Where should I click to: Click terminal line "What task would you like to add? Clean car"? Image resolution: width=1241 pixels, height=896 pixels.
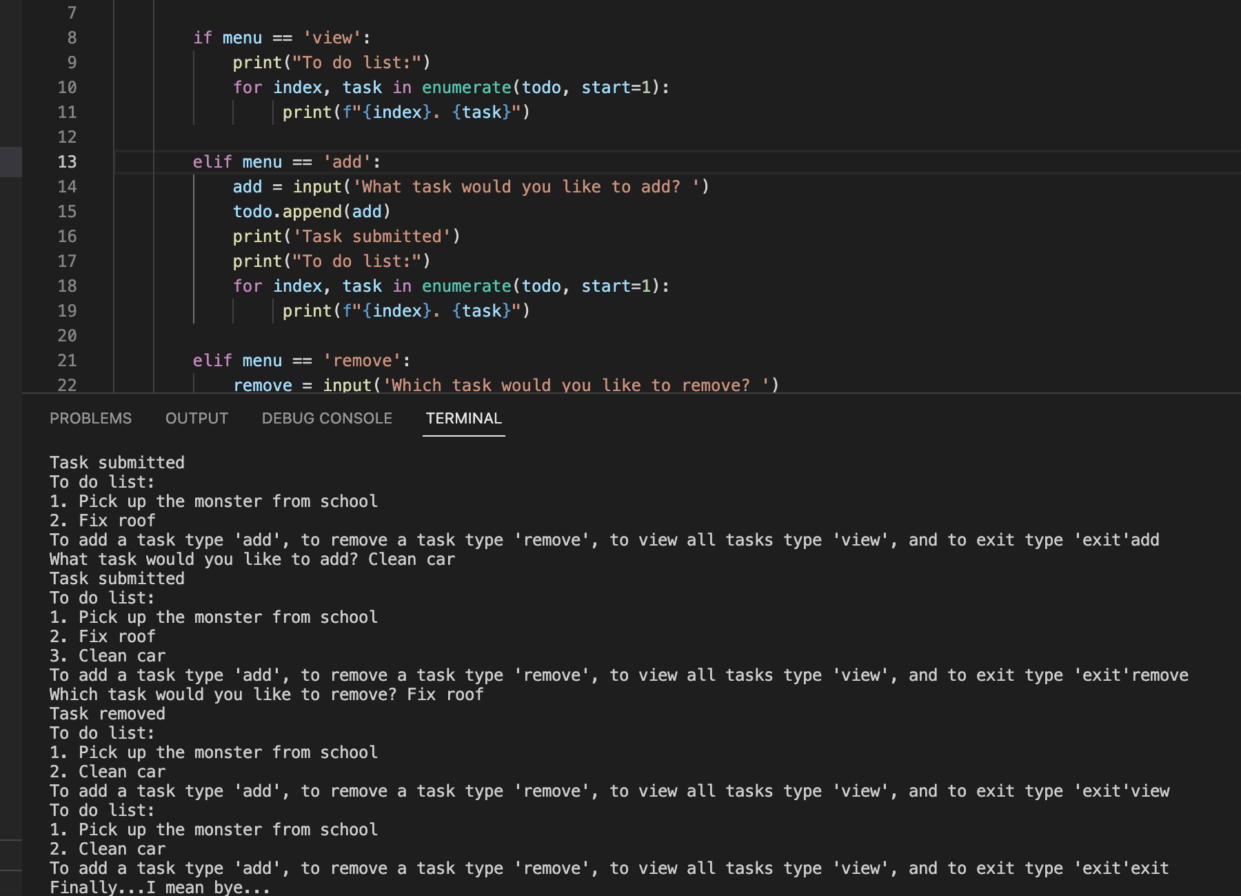click(x=252, y=559)
